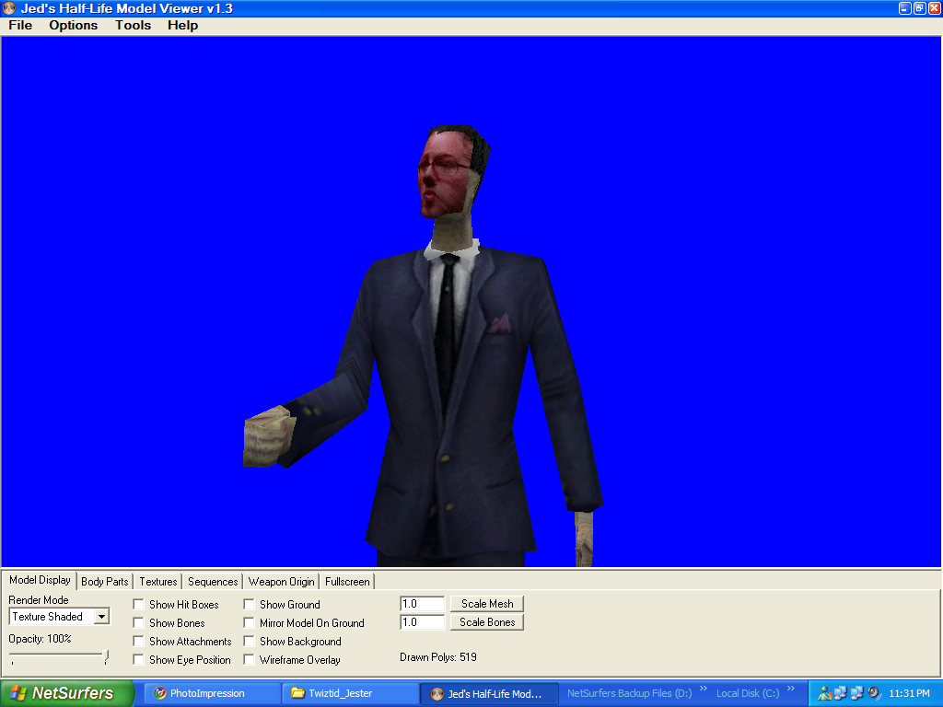Switch to the Weapon Origin tab
This screenshot has width=943, height=707.
coord(282,582)
